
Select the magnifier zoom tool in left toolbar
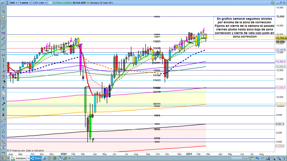coord(3,11)
